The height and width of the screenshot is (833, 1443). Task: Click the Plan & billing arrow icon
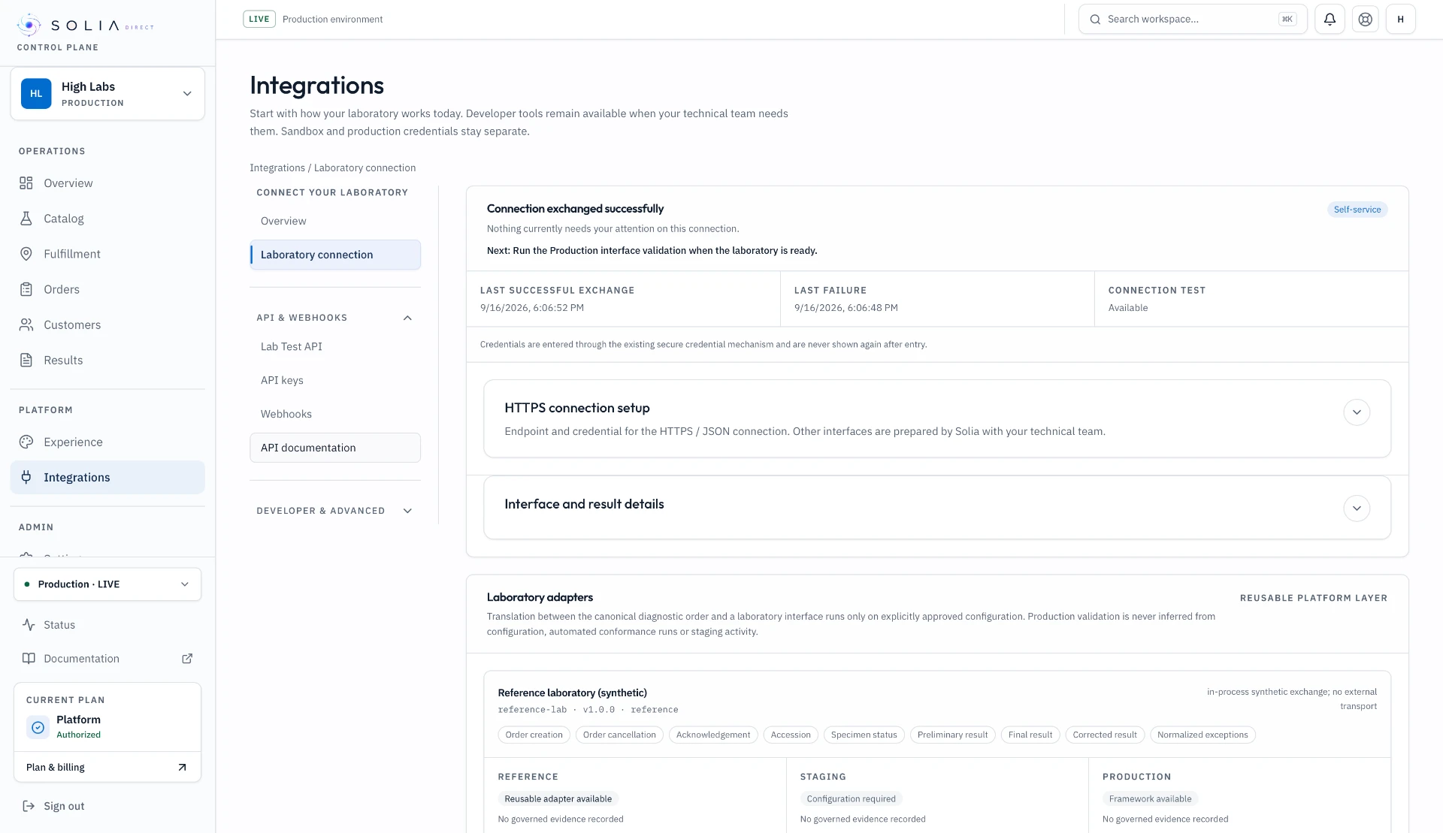tap(182, 767)
